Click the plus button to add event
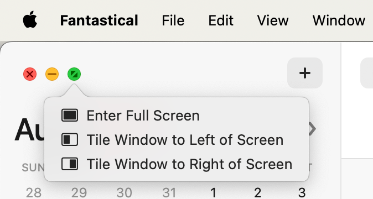 (305, 73)
